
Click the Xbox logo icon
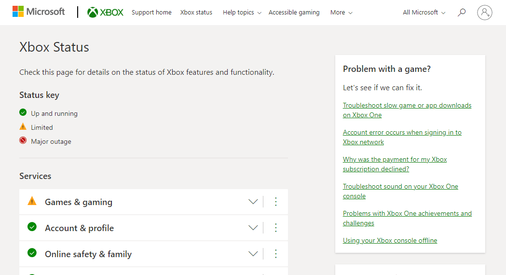tap(93, 13)
